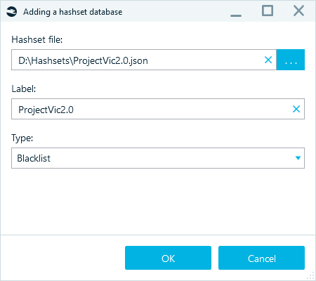Confirm with the OK button

pyautogui.click(x=168, y=258)
